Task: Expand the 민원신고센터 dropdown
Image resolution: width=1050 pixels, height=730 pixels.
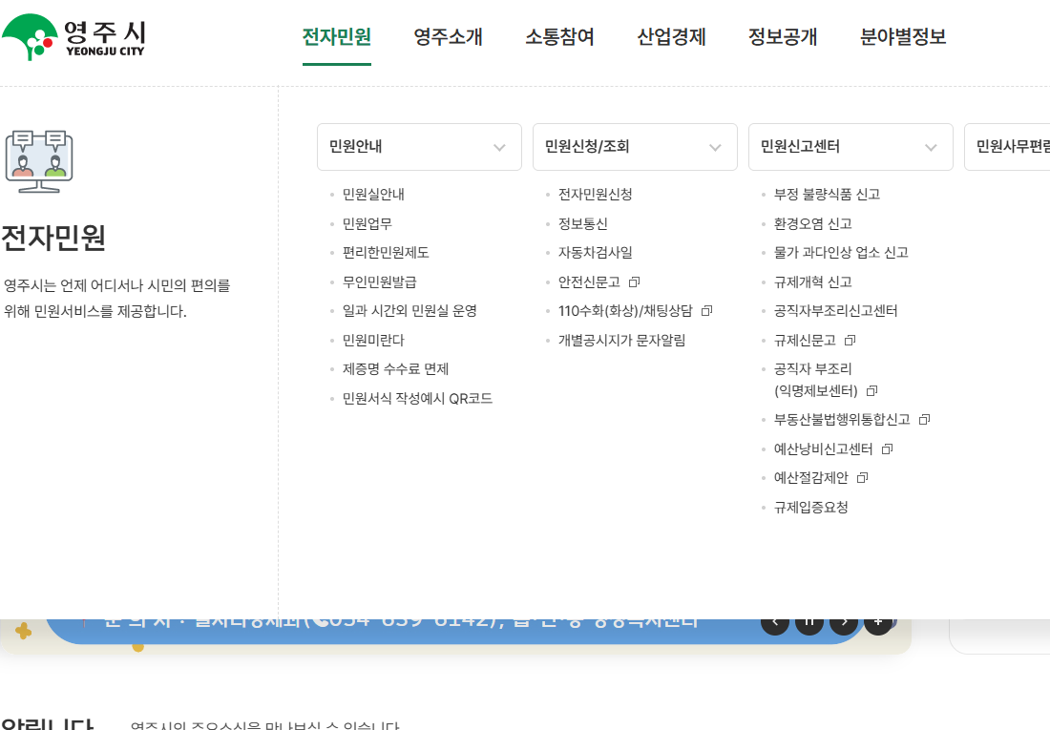Action: [x=930, y=147]
